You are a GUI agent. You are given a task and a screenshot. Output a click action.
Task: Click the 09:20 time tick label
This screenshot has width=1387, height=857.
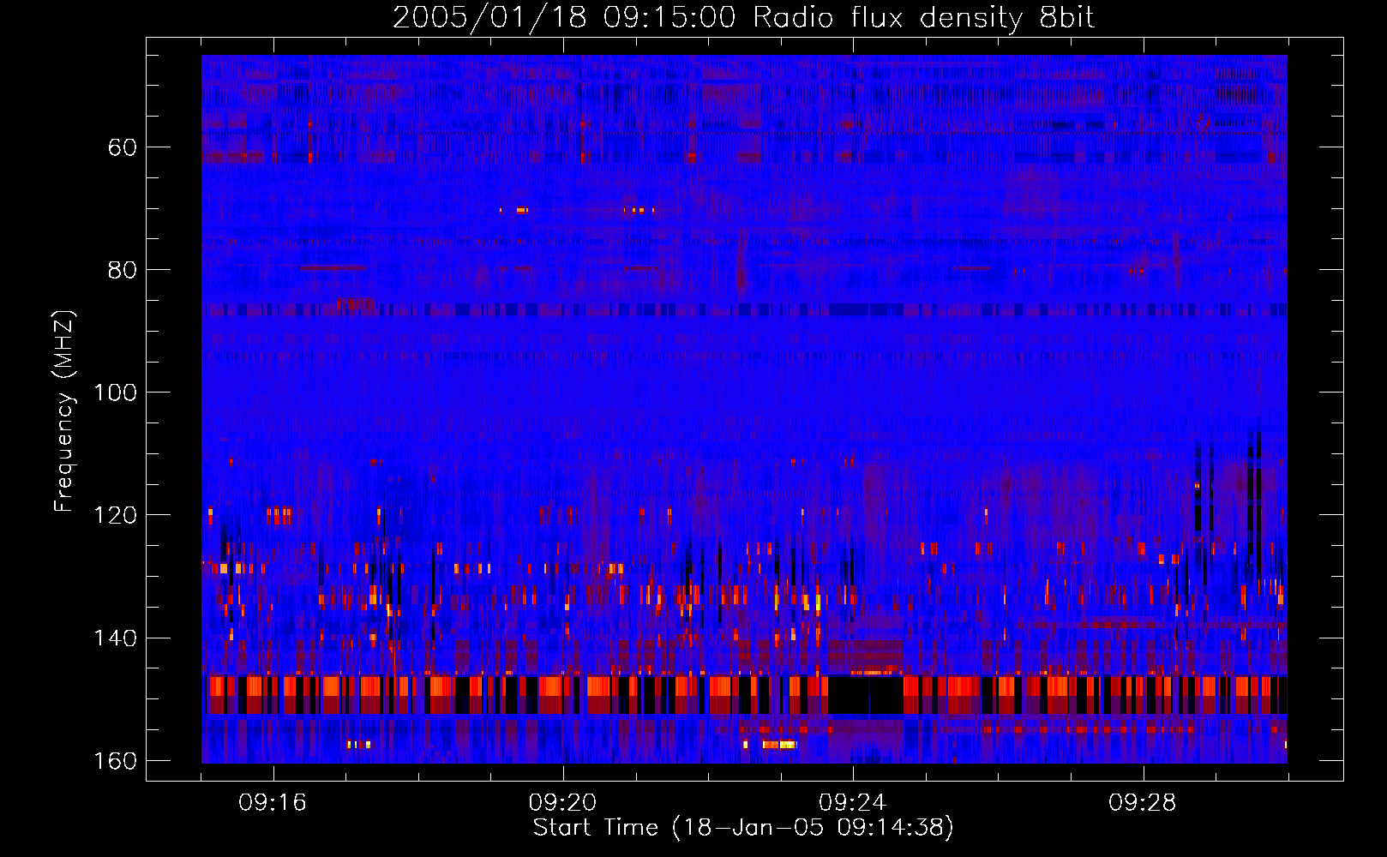tap(562, 803)
